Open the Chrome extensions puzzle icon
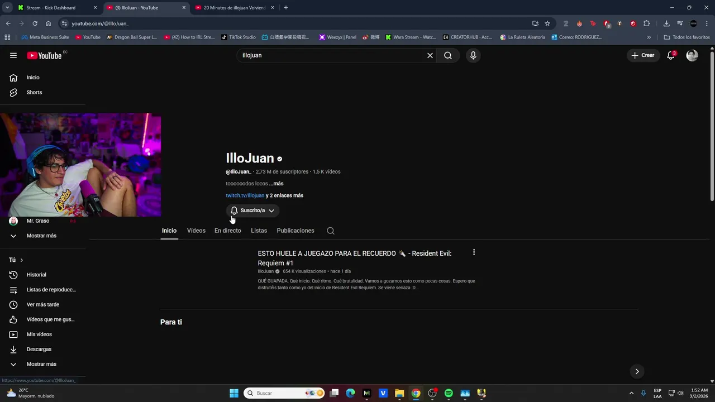The height and width of the screenshot is (402, 715). click(647, 23)
